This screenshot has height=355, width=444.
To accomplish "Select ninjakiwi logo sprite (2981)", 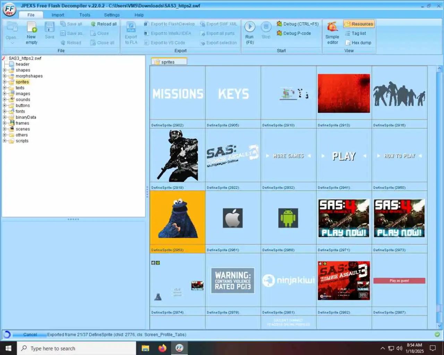I will tap(288, 280).
